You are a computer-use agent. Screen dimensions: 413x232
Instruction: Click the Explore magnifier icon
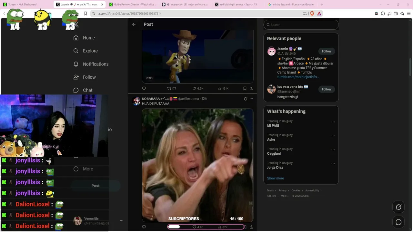pos(76,51)
